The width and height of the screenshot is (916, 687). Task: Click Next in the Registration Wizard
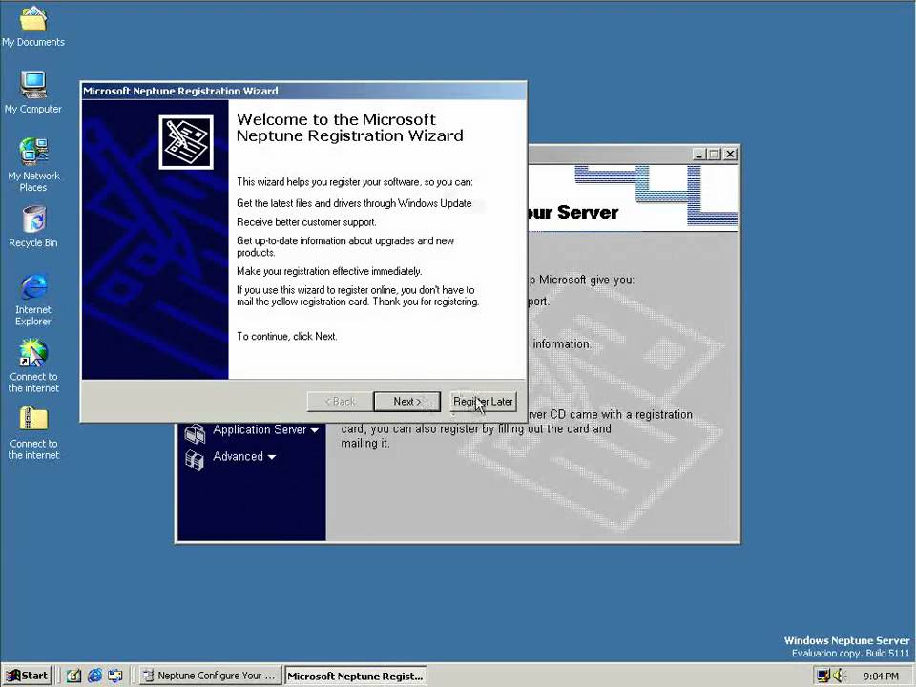click(406, 402)
